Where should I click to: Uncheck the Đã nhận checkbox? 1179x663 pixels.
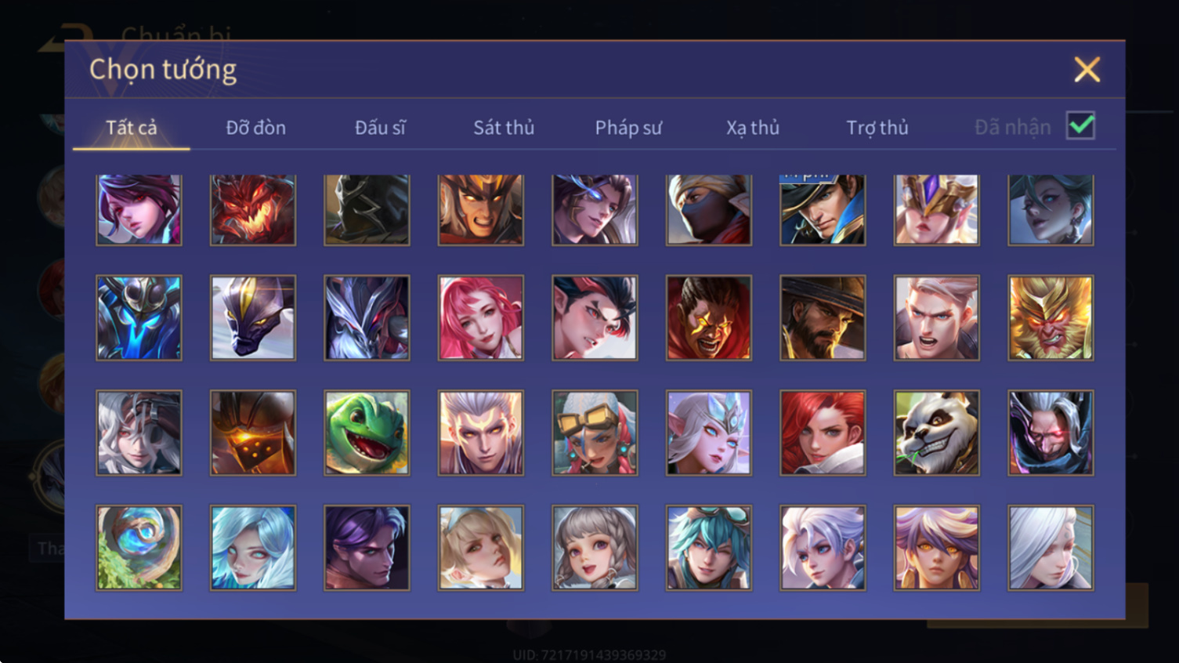tap(1081, 125)
